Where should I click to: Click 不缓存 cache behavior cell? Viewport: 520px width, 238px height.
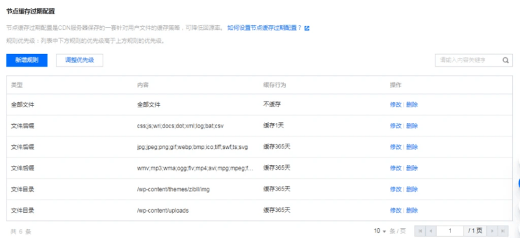pos(272,104)
